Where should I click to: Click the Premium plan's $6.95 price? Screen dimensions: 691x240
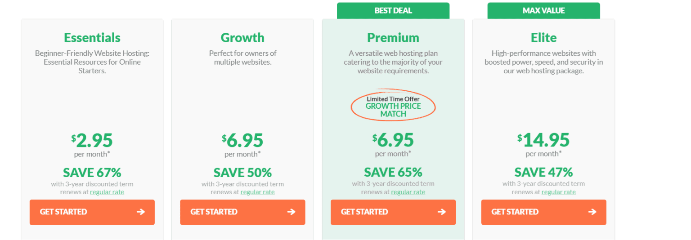tap(393, 141)
